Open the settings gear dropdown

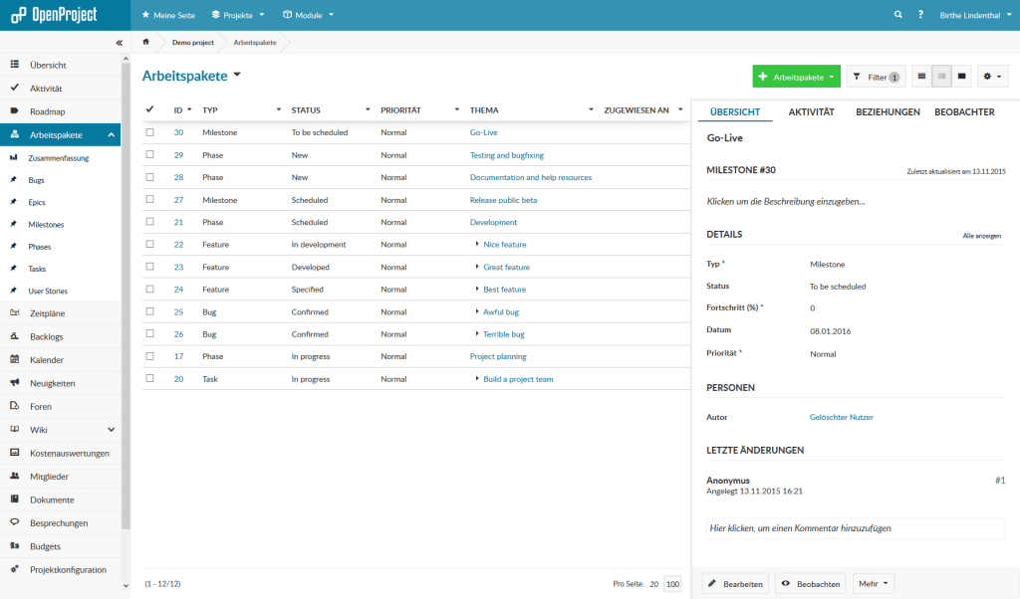(993, 77)
